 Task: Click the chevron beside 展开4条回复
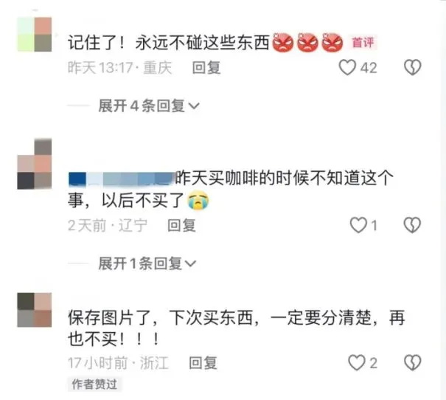click(x=194, y=106)
